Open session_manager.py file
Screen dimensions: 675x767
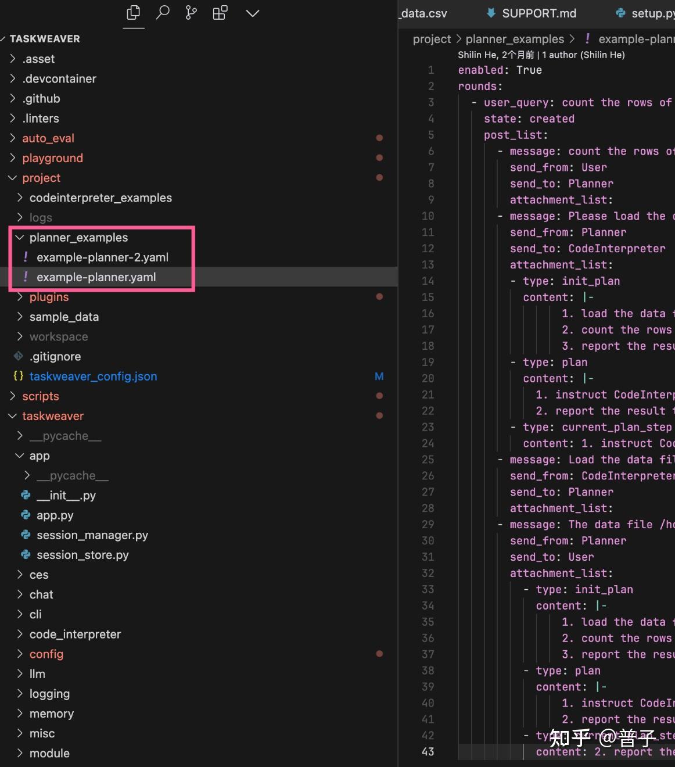point(92,535)
